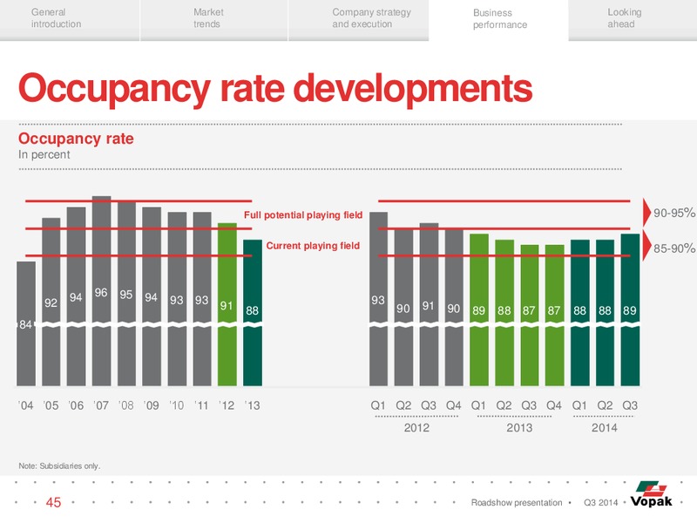Select the 2012 Q1 bar showing 93
Image resolution: width=697 pixels, height=523 pixels.
378,299
